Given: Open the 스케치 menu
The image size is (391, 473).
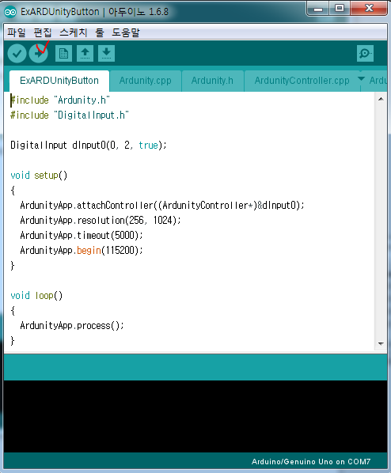Looking at the screenshot, I should click(74, 32).
